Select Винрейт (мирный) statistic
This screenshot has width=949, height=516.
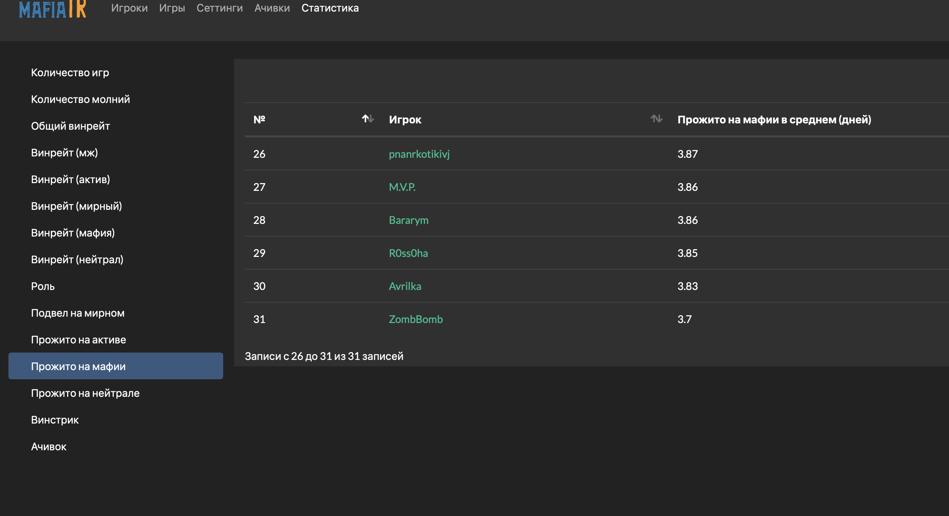coord(116,206)
